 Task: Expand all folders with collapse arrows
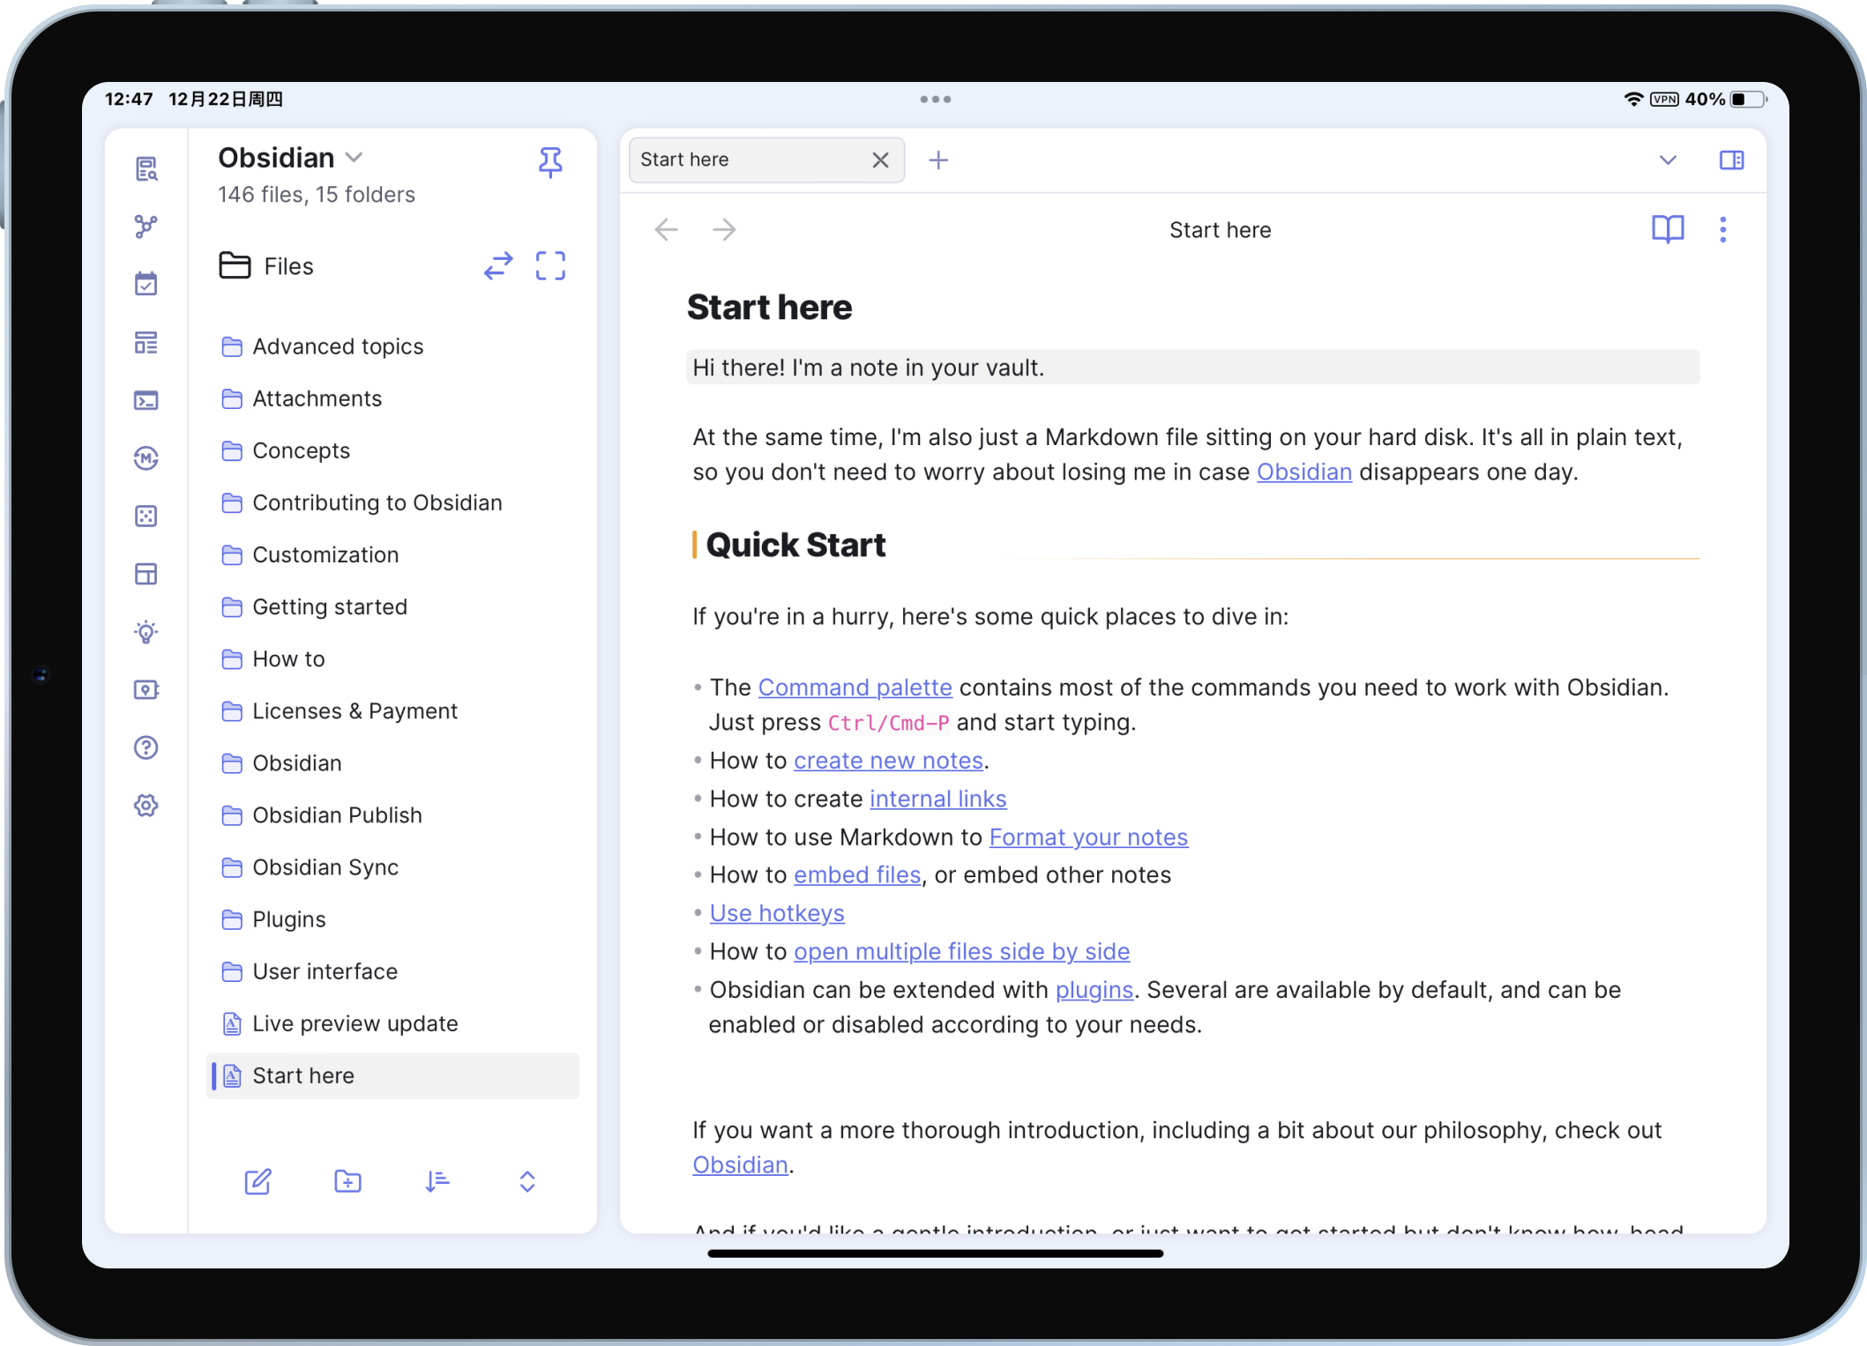click(527, 1181)
